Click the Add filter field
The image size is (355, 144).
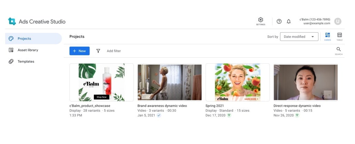point(114,51)
